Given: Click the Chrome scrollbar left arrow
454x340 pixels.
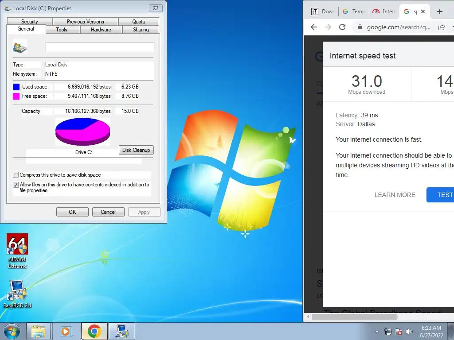Looking at the screenshot, I should tap(308, 317).
